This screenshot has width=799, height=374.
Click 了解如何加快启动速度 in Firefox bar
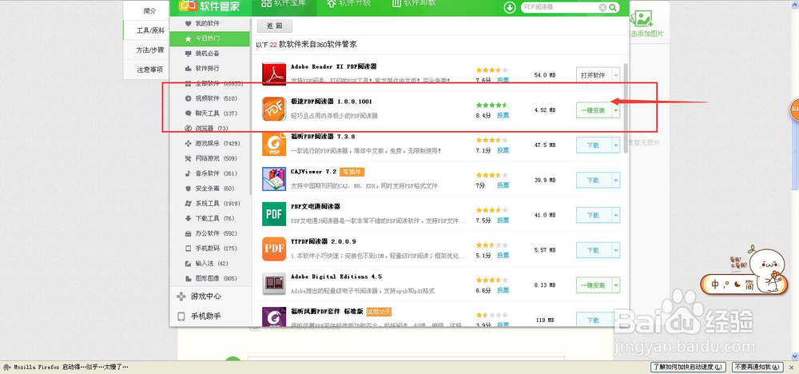689,367
